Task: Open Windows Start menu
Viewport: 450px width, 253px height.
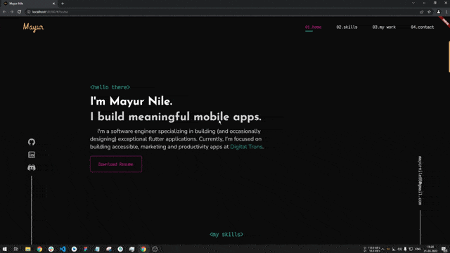Action: (x=5, y=249)
